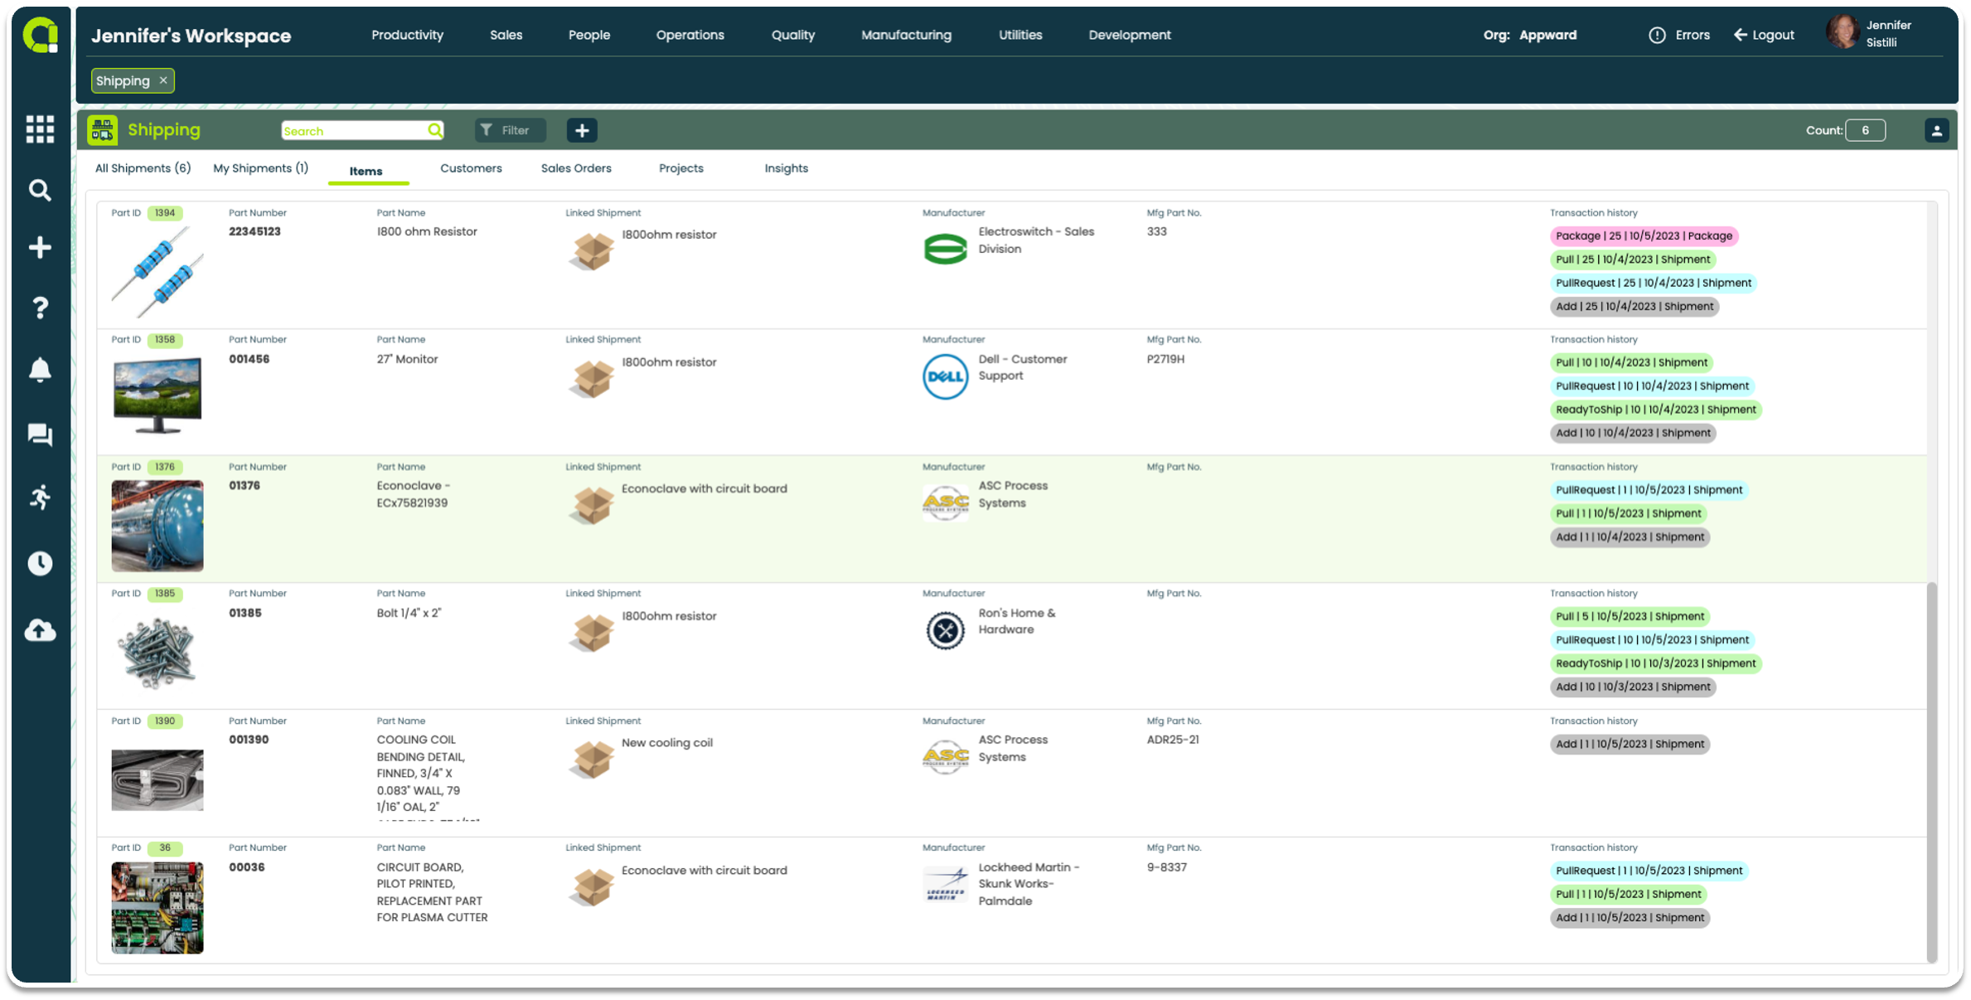Open the Productivity menu
Viewport: 1971px width, 1000px height.
point(407,35)
